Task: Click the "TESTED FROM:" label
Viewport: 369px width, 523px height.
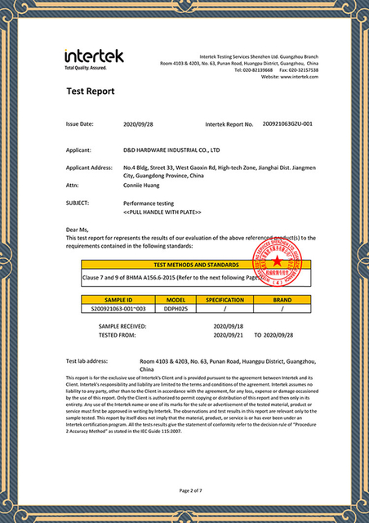Action: (117, 335)
